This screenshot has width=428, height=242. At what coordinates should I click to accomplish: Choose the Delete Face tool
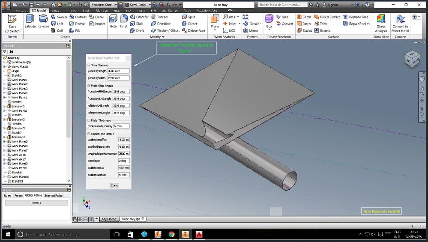coord(194,30)
